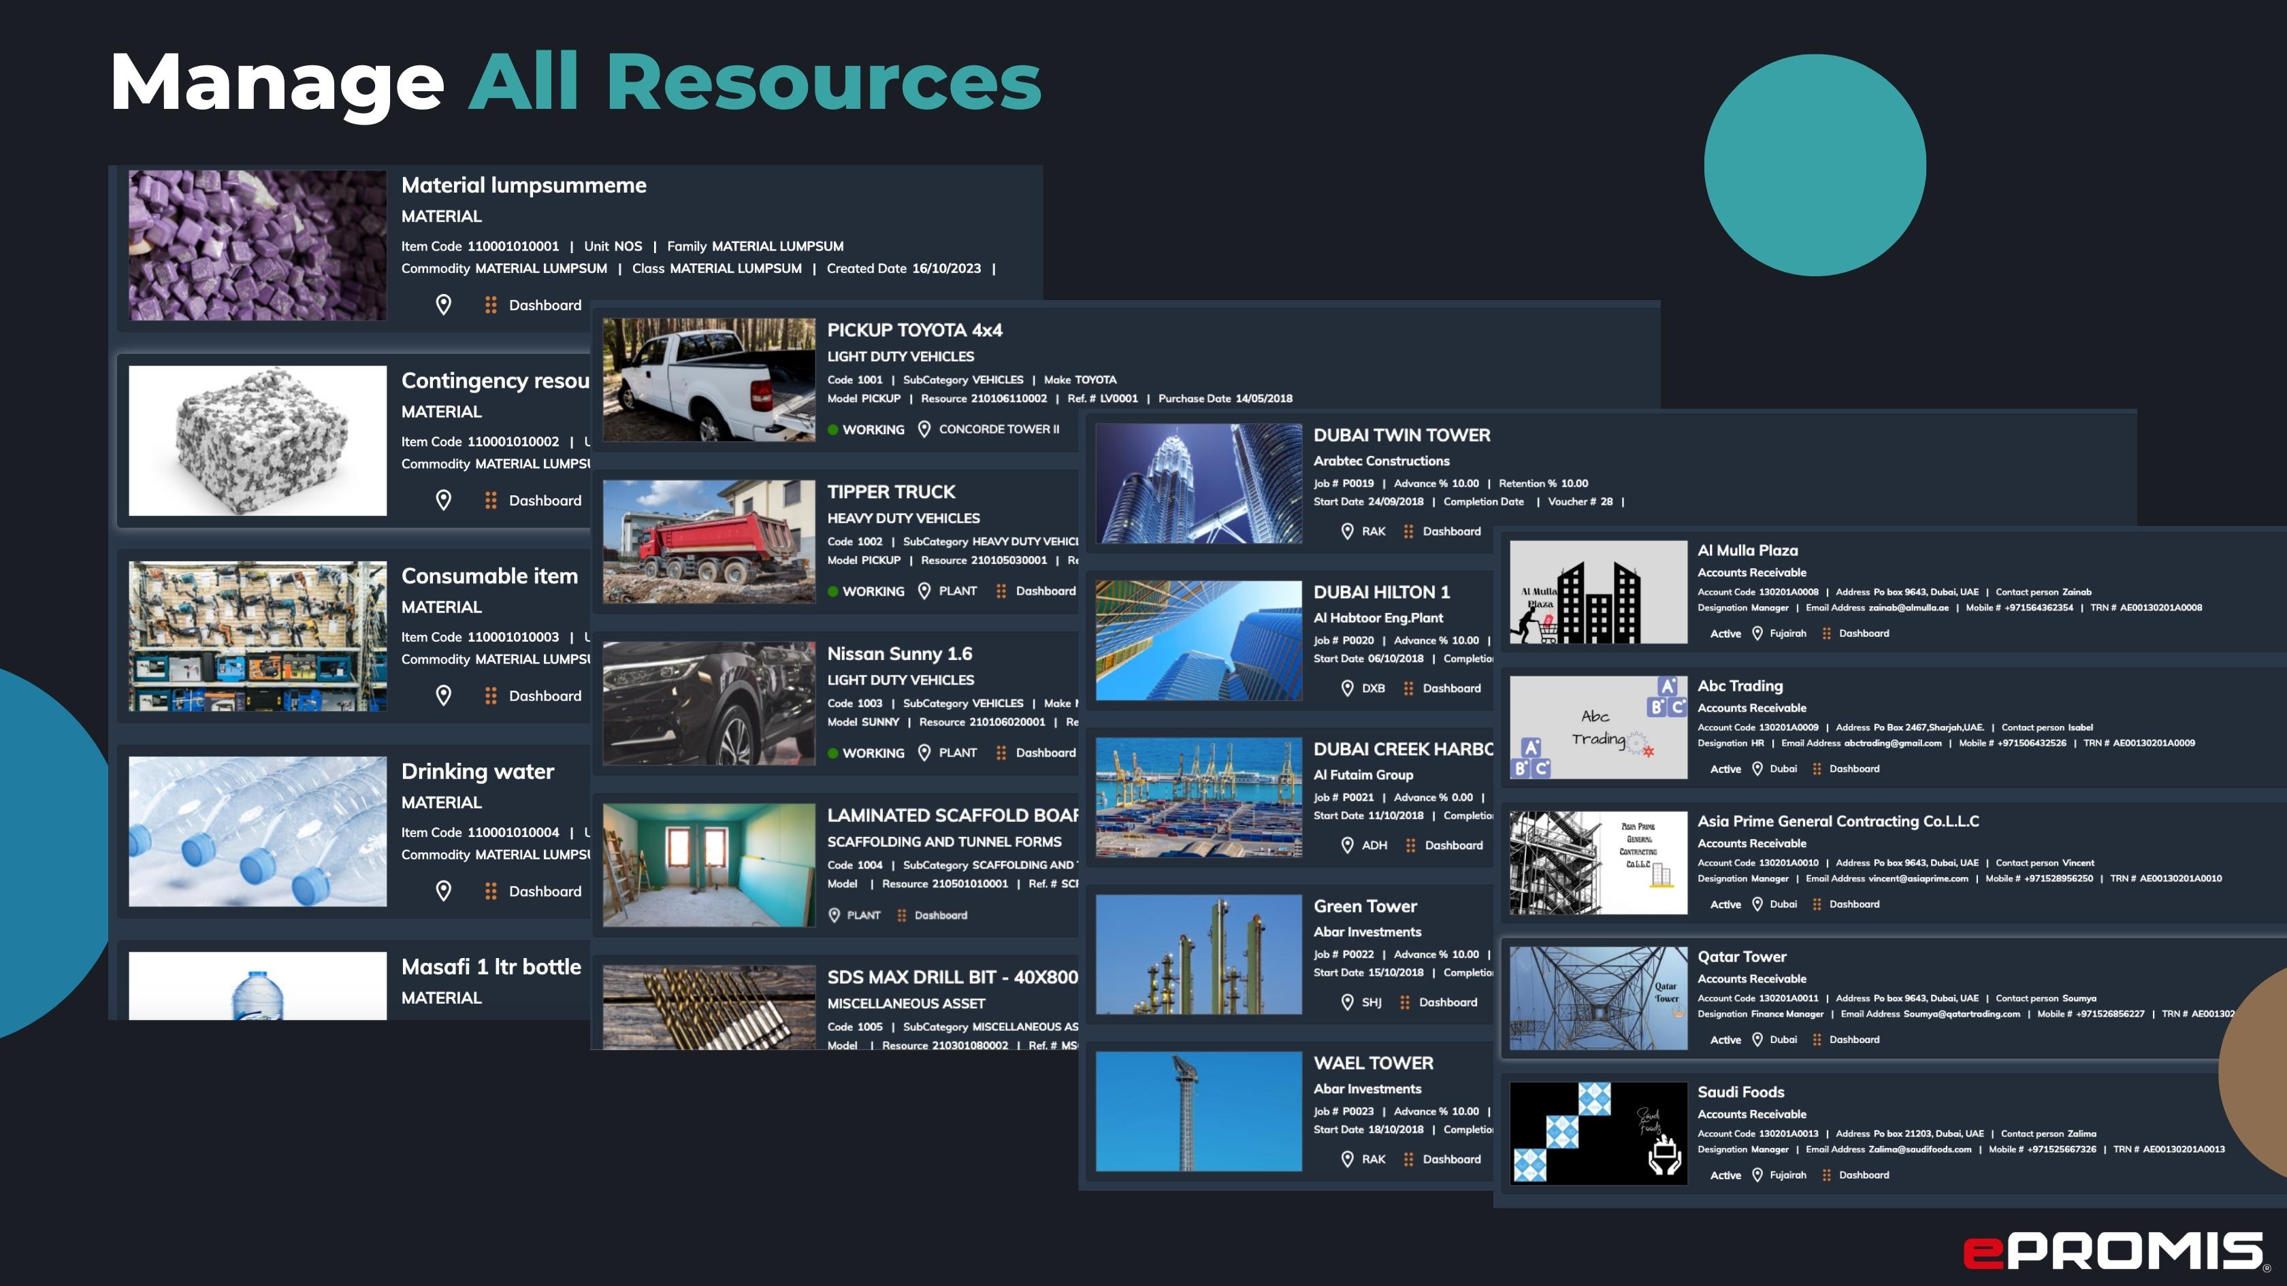Click Active status label for Abc Trading

pos(1725,770)
